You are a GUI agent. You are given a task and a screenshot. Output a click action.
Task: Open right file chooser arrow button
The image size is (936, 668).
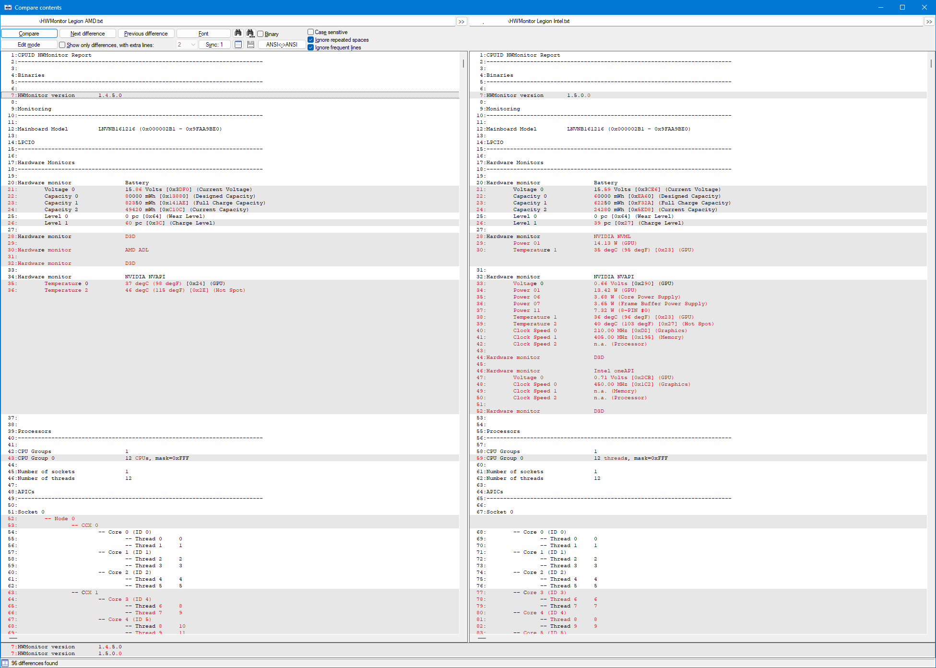coord(929,22)
